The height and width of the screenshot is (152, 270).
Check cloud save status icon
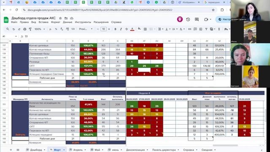click(x=72, y=18)
